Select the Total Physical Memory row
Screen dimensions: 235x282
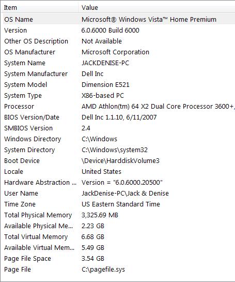click(118, 215)
